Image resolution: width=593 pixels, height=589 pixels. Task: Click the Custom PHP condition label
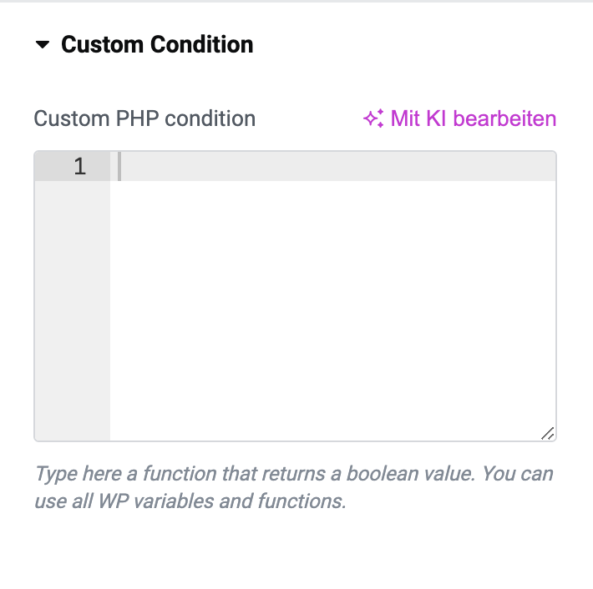coord(144,118)
